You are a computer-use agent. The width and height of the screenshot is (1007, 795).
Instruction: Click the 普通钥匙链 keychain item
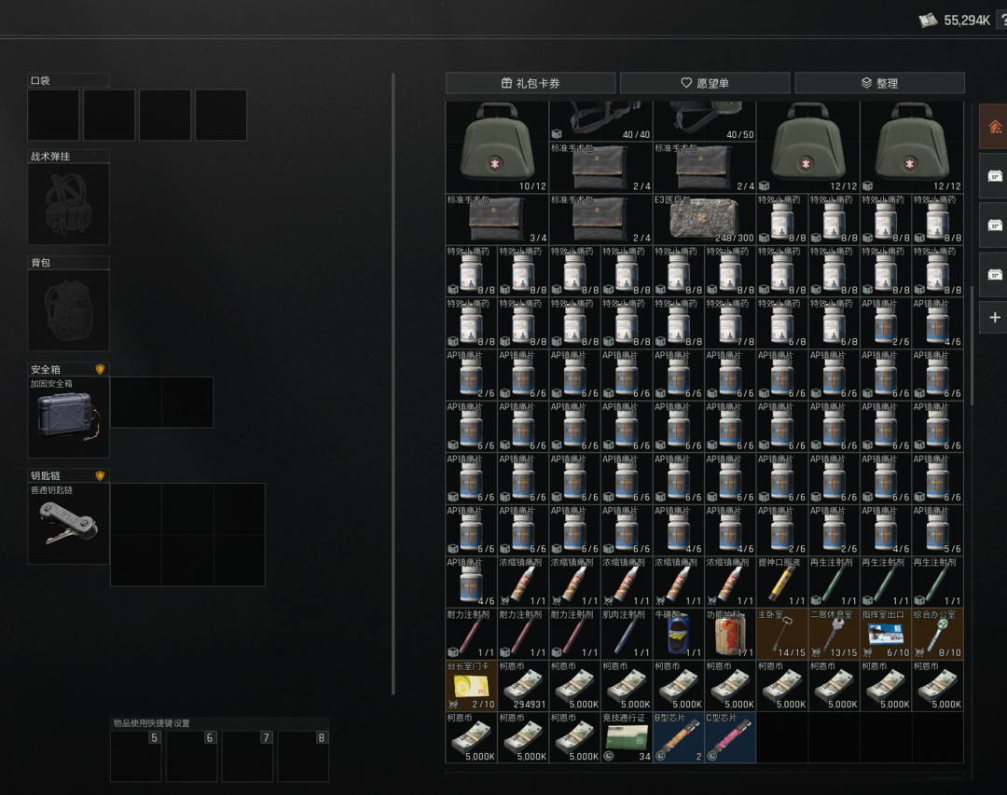point(69,524)
